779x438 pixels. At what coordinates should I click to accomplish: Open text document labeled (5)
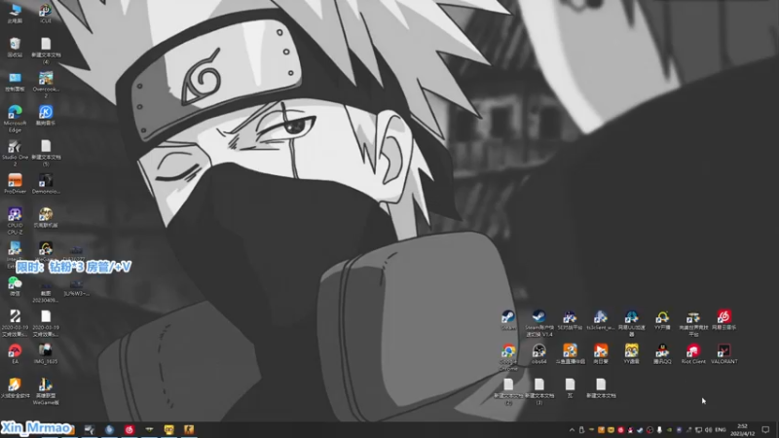coord(46,153)
